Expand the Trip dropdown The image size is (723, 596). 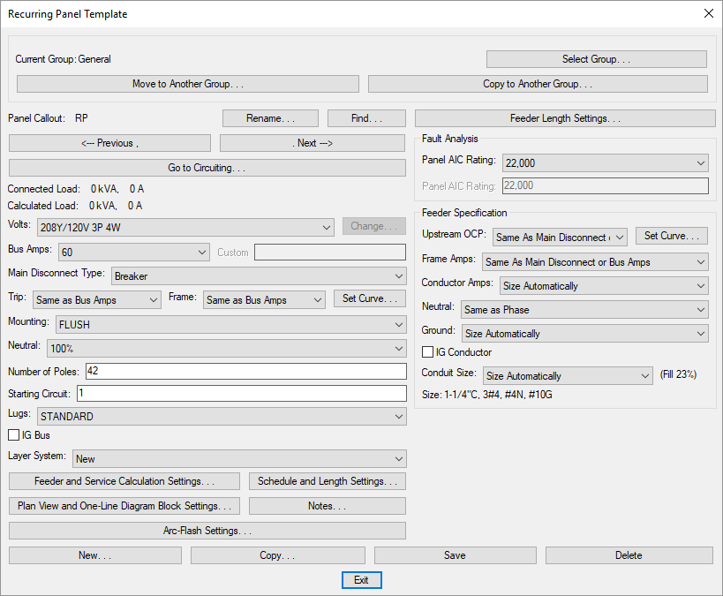click(x=97, y=300)
